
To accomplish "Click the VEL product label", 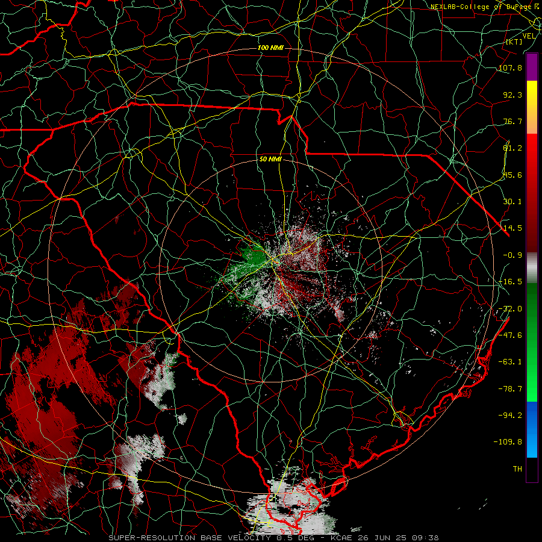I will pos(529,36).
